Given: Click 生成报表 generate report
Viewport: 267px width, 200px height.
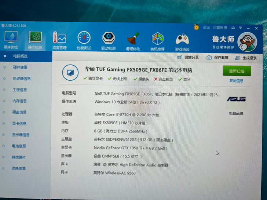Looking at the screenshot, I should [249, 58].
